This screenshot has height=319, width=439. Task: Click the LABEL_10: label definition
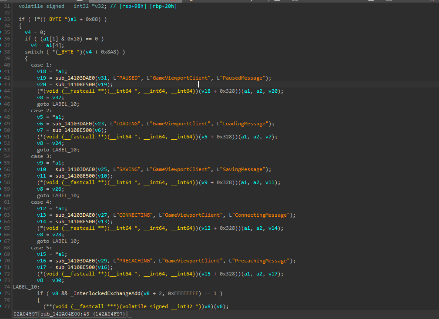tap(26, 287)
